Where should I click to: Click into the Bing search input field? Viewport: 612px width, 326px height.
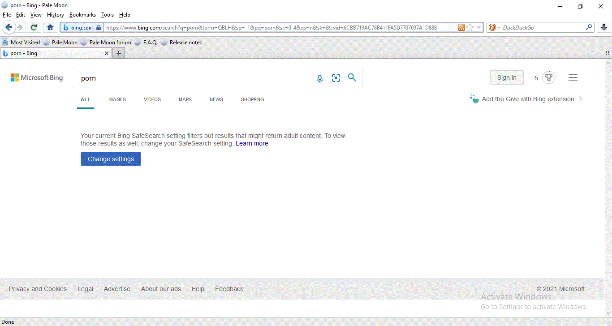pos(193,78)
